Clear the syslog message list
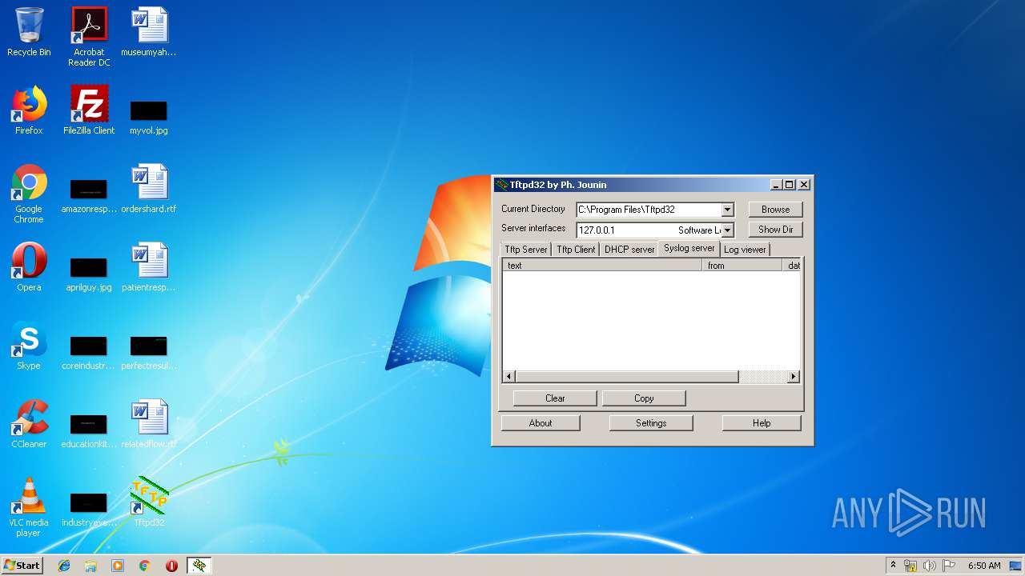The height and width of the screenshot is (576, 1025). [555, 398]
